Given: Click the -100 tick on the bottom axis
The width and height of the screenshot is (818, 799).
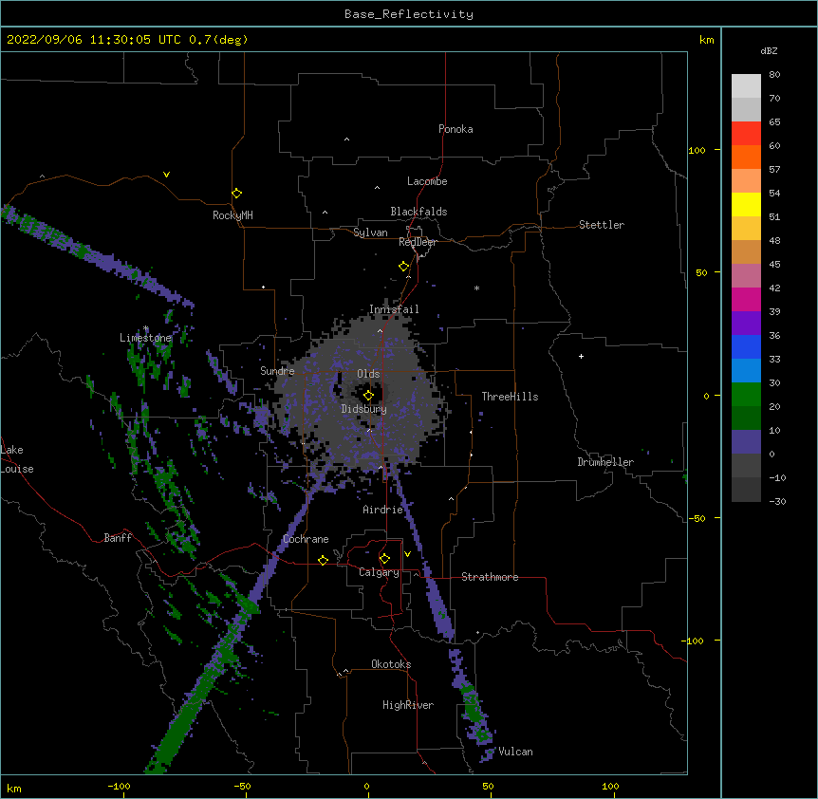Looking at the screenshot, I should [119, 786].
